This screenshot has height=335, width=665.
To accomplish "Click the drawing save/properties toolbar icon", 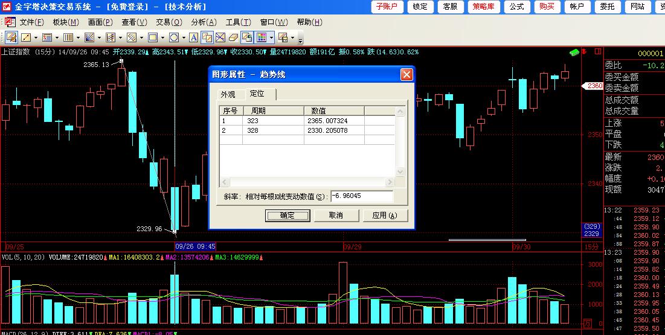I will 283,37.
